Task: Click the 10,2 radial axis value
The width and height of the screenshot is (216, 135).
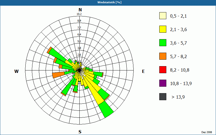Action: (x=79, y=14)
